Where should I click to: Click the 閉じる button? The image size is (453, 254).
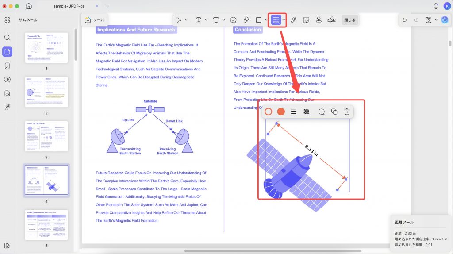349,20
